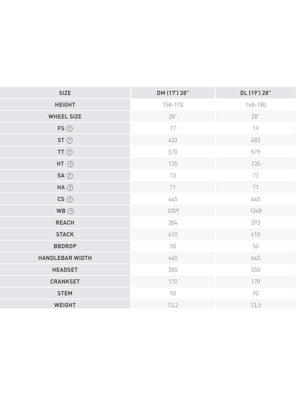296x395 pixels.
Task: Click the help icon next to FS
Action: click(70, 129)
